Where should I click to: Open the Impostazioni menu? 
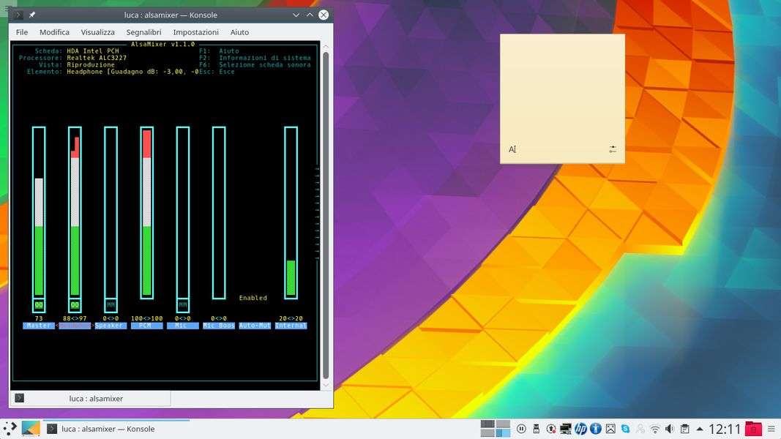(x=195, y=32)
